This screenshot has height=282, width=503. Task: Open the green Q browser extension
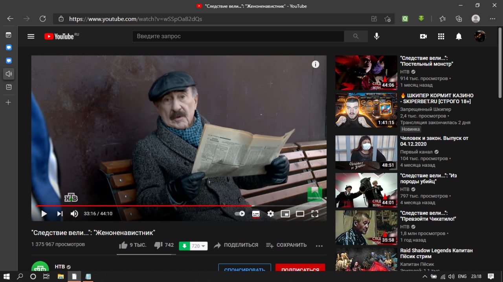[405, 18]
